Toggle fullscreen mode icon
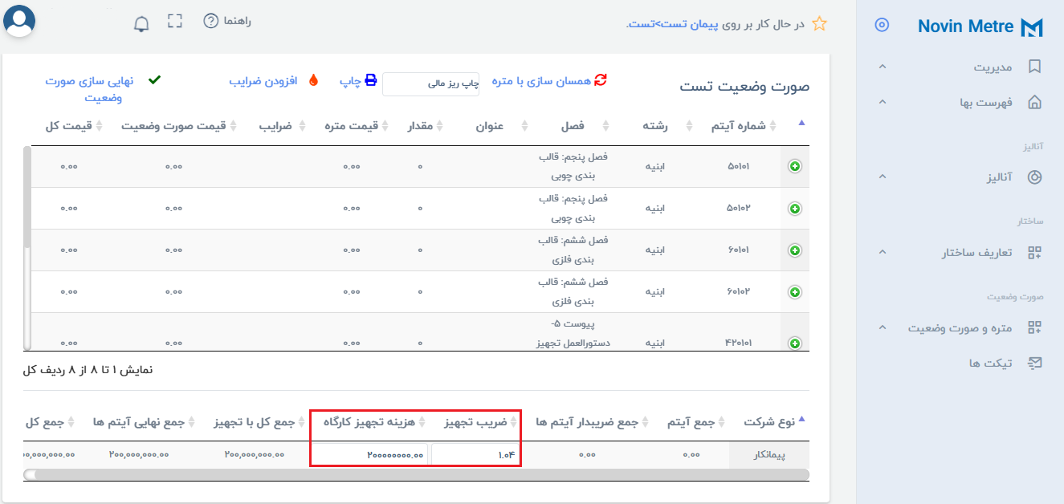Screen dimensions: 1064x504 (x=175, y=22)
